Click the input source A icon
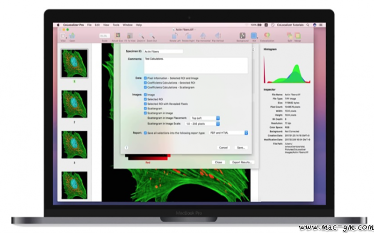 pyautogui.click(x=266, y=25)
